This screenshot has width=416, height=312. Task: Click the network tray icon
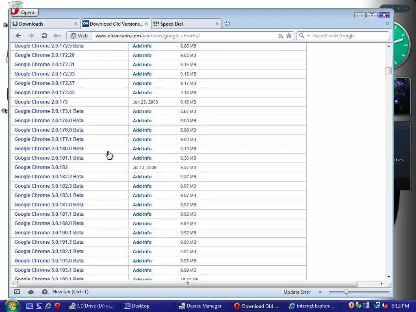tap(377, 305)
